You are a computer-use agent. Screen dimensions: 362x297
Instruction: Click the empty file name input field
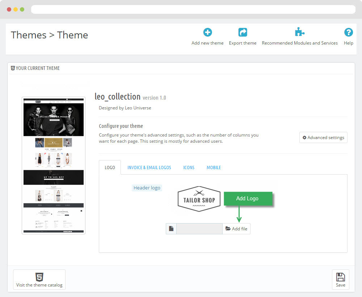[199, 229]
